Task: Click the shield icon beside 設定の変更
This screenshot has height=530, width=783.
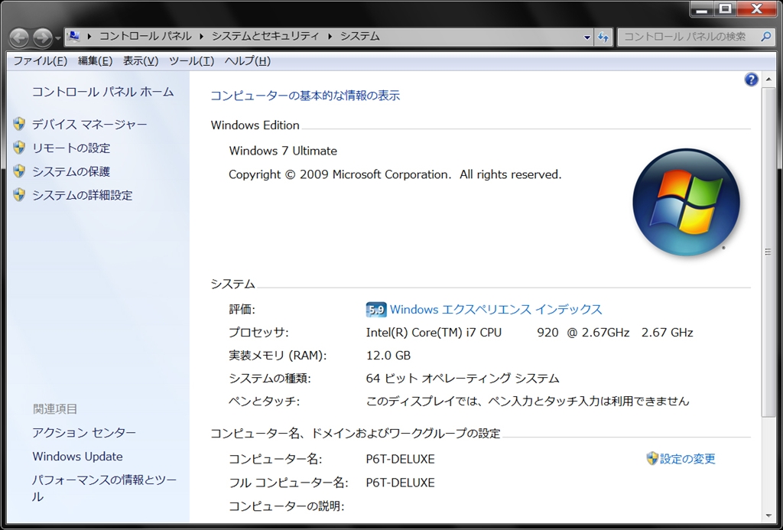Action: tap(652, 458)
